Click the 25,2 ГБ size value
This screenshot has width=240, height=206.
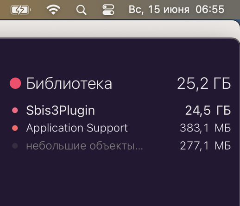tap(204, 83)
